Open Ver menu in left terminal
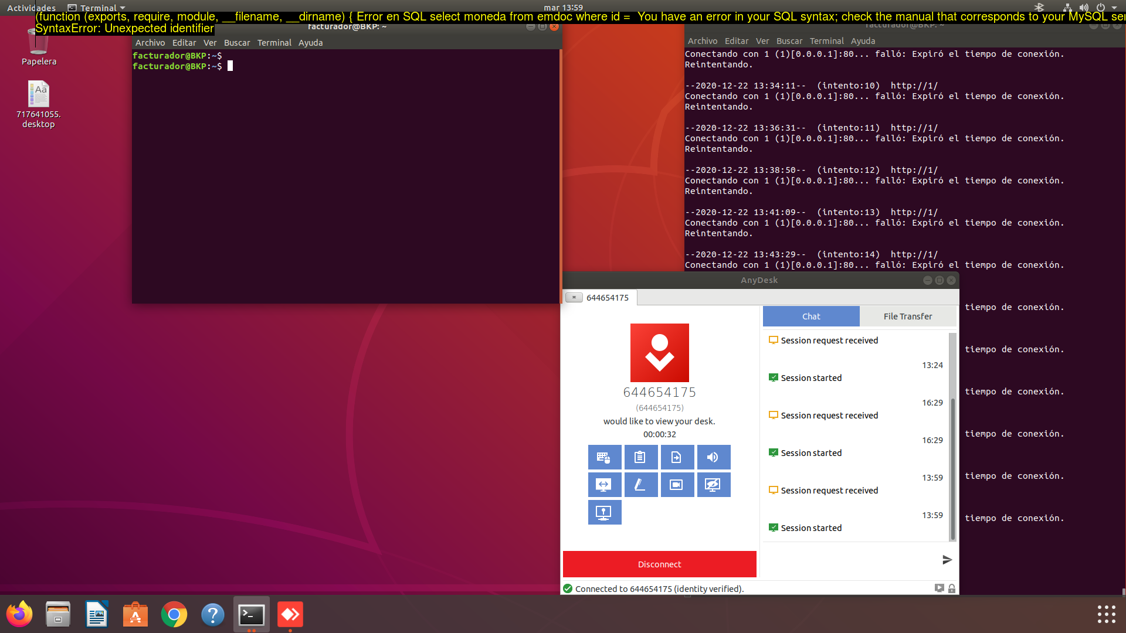Image resolution: width=1126 pixels, height=633 pixels. [x=210, y=43]
